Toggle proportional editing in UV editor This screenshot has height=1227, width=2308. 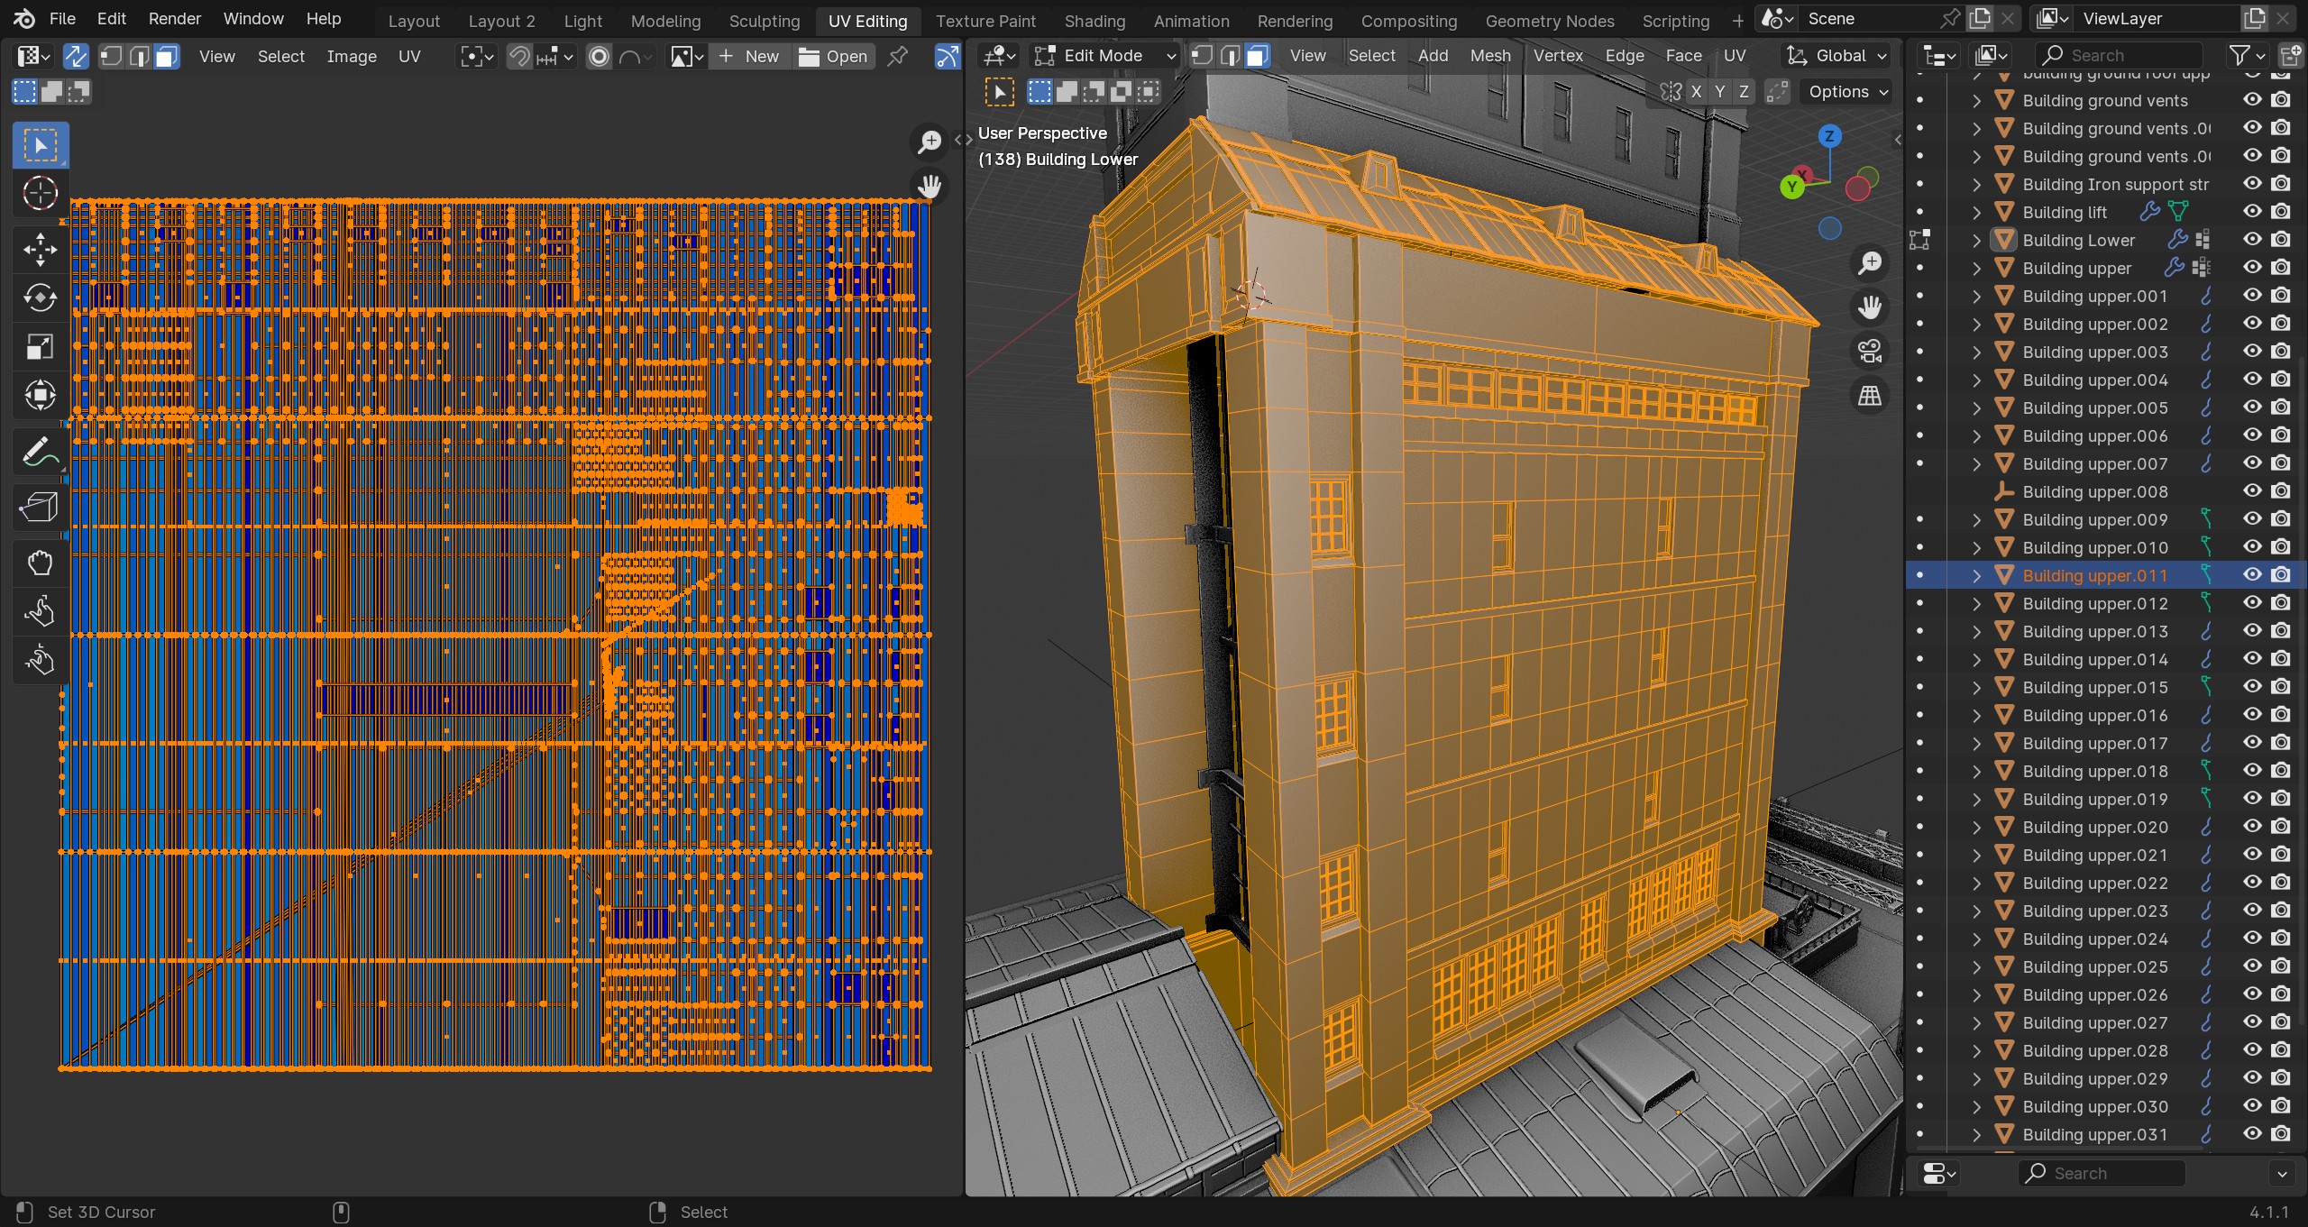[599, 57]
